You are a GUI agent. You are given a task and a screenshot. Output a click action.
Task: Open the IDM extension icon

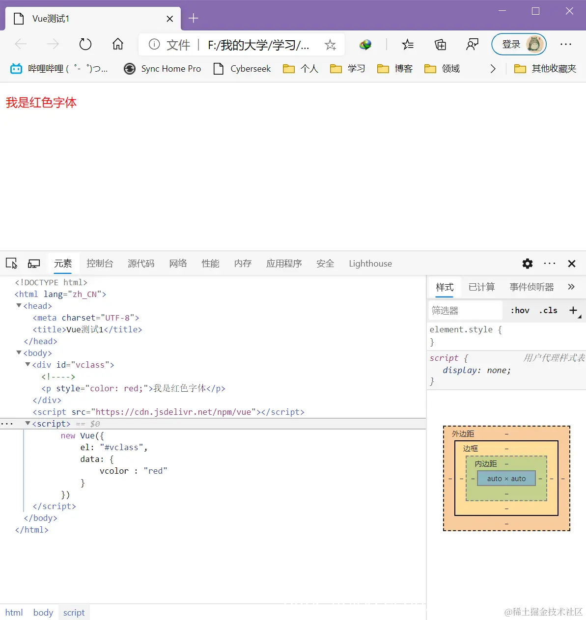coord(365,45)
